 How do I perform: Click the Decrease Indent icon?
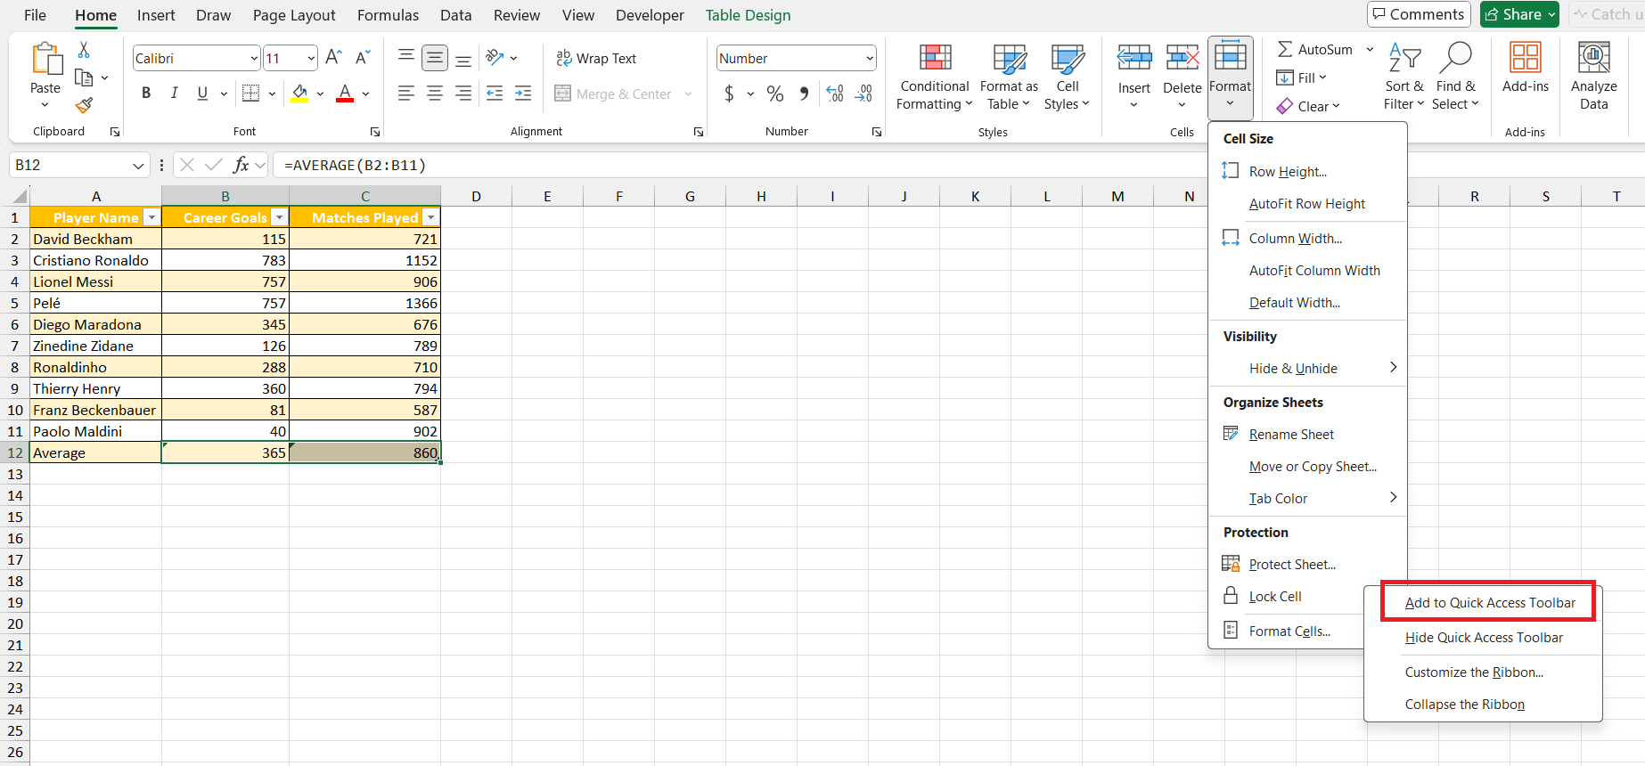[x=495, y=94]
